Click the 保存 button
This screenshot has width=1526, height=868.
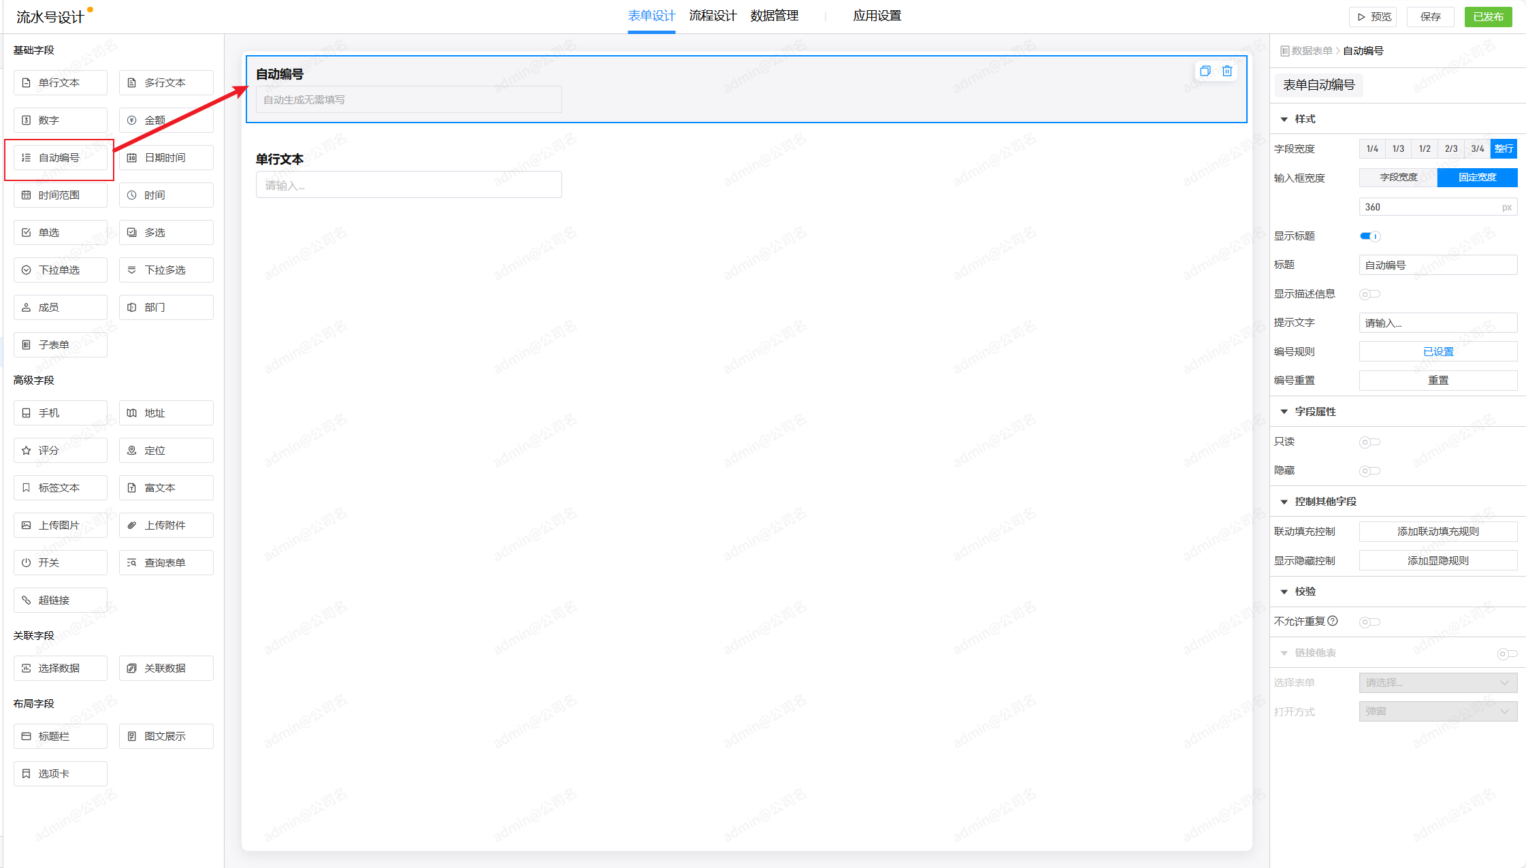coord(1430,16)
